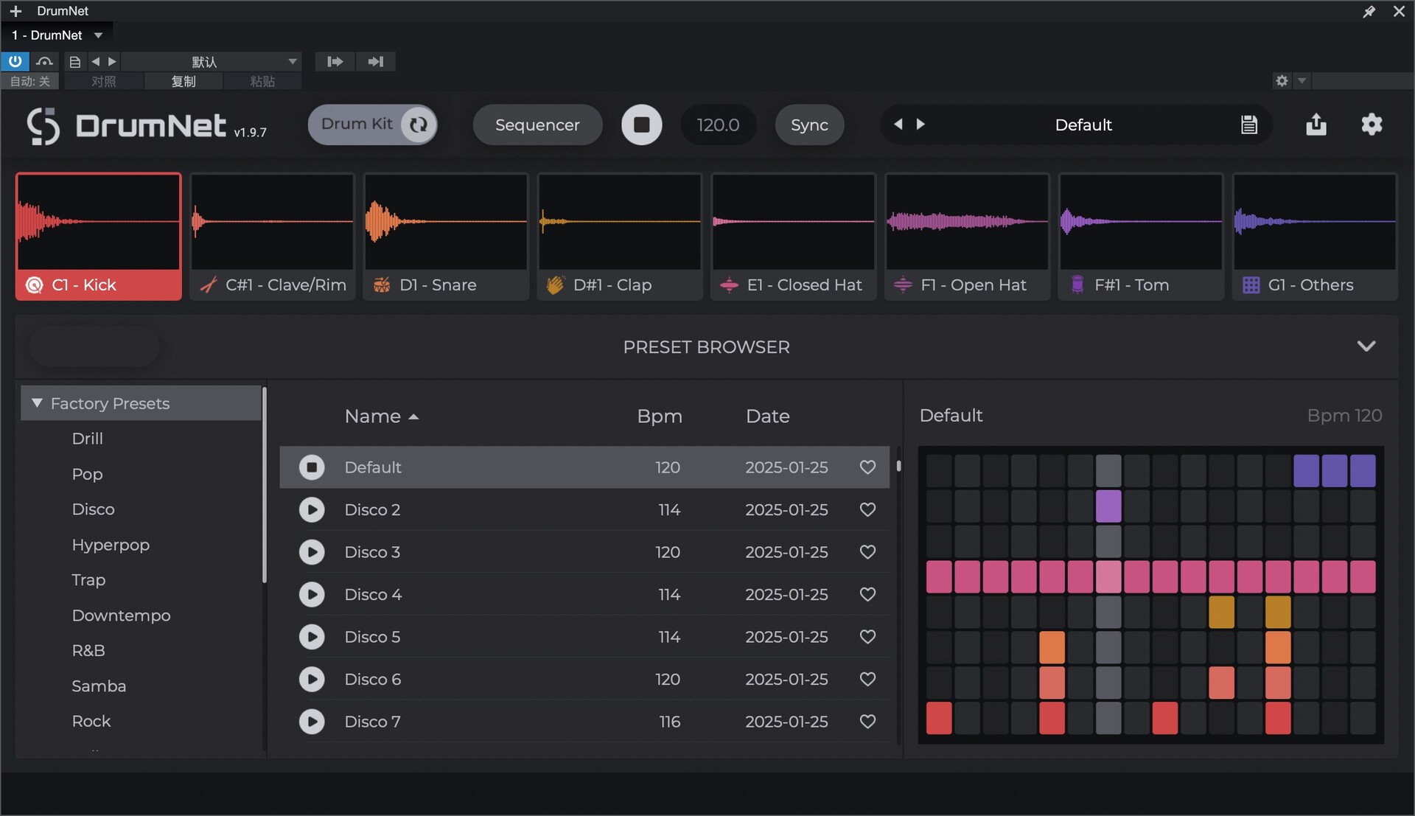Select the R&B preset category

[x=88, y=651]
